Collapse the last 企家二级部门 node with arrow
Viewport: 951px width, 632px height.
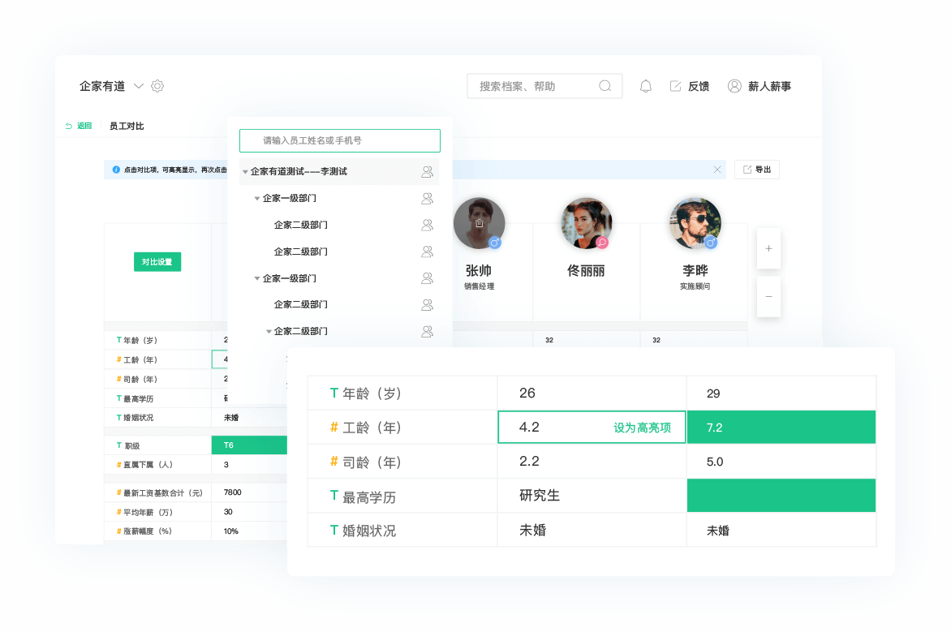pyautogui.click(x=269, y=331)
